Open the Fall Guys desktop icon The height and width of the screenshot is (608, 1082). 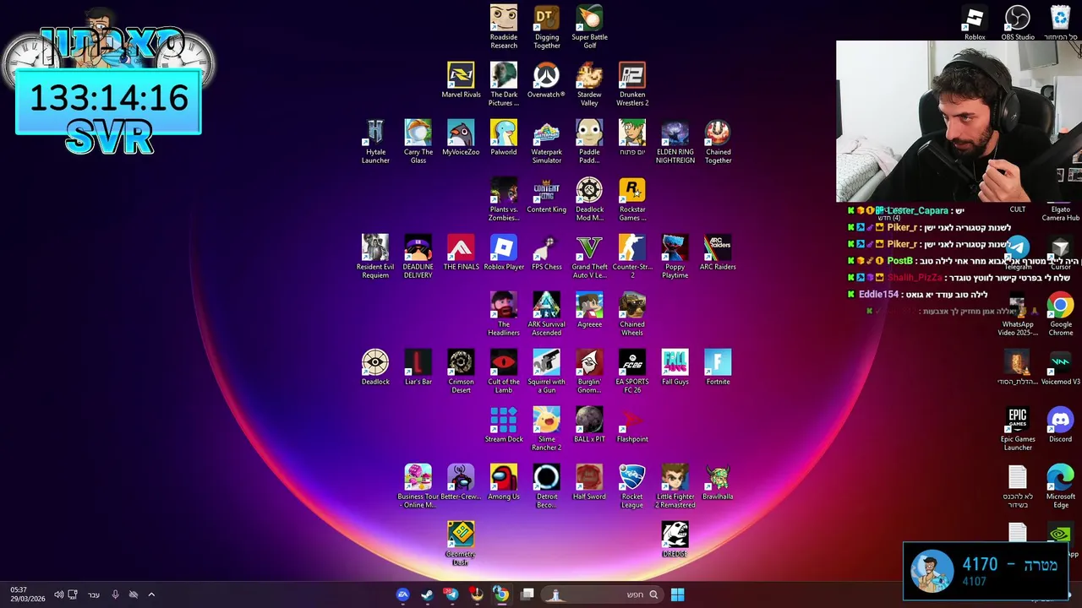(x=675, y=367)
